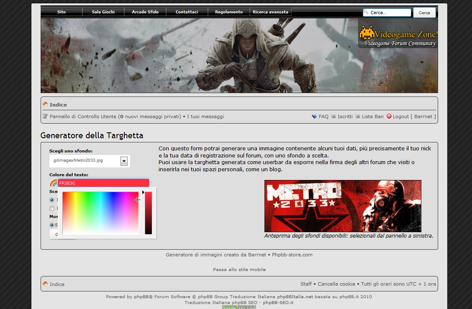Click the Cancella cookie link
The width and height of the screenshot is (472, 309).
[336, 284]
